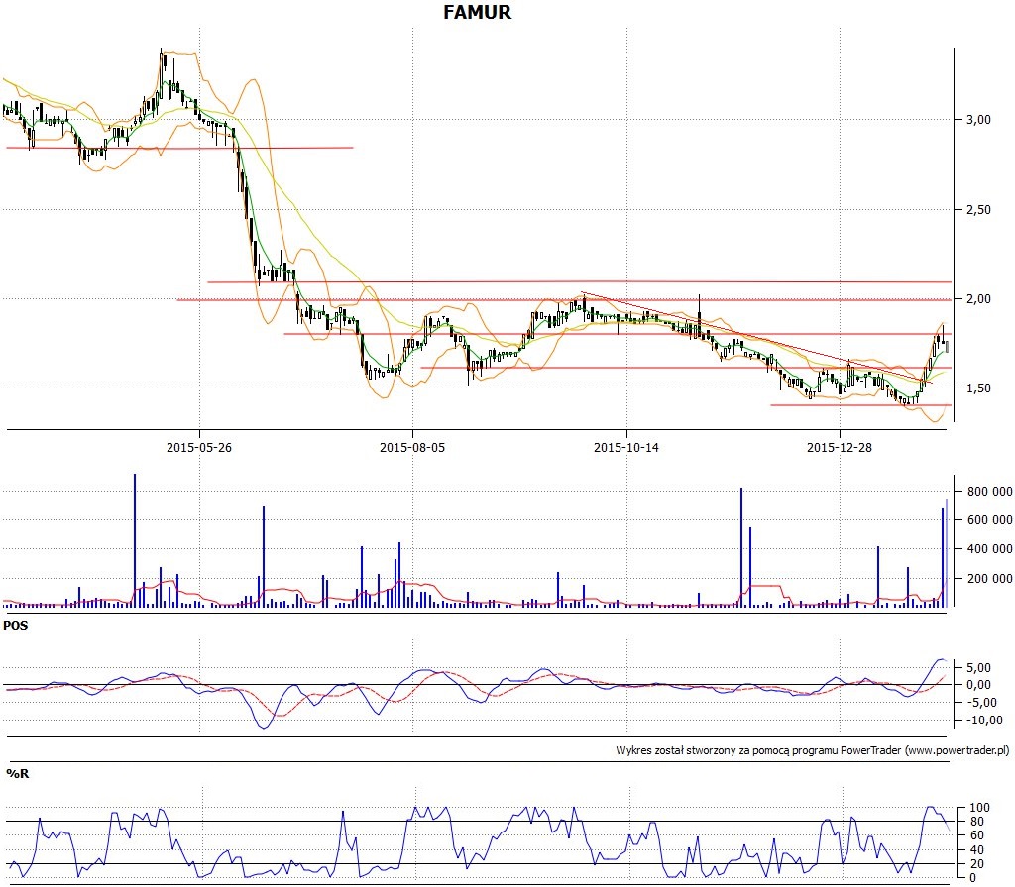Click the 3,00 price axis label
This screenshot has height=887, width=1015.
tap(978, 119)
